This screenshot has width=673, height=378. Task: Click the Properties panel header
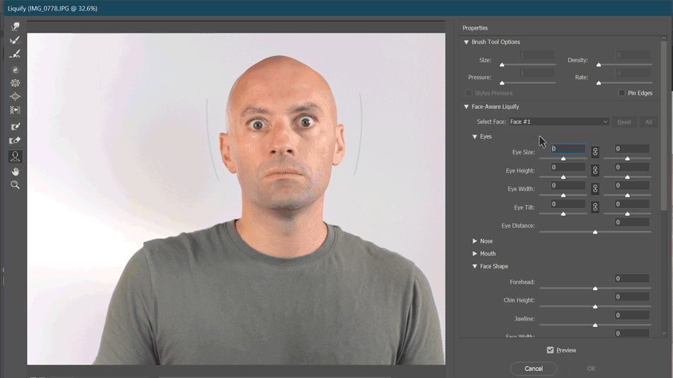(x=475, y=28)
